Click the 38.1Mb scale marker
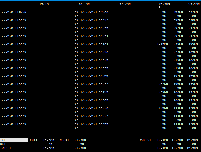201x152 pixels. pos(84,4)
